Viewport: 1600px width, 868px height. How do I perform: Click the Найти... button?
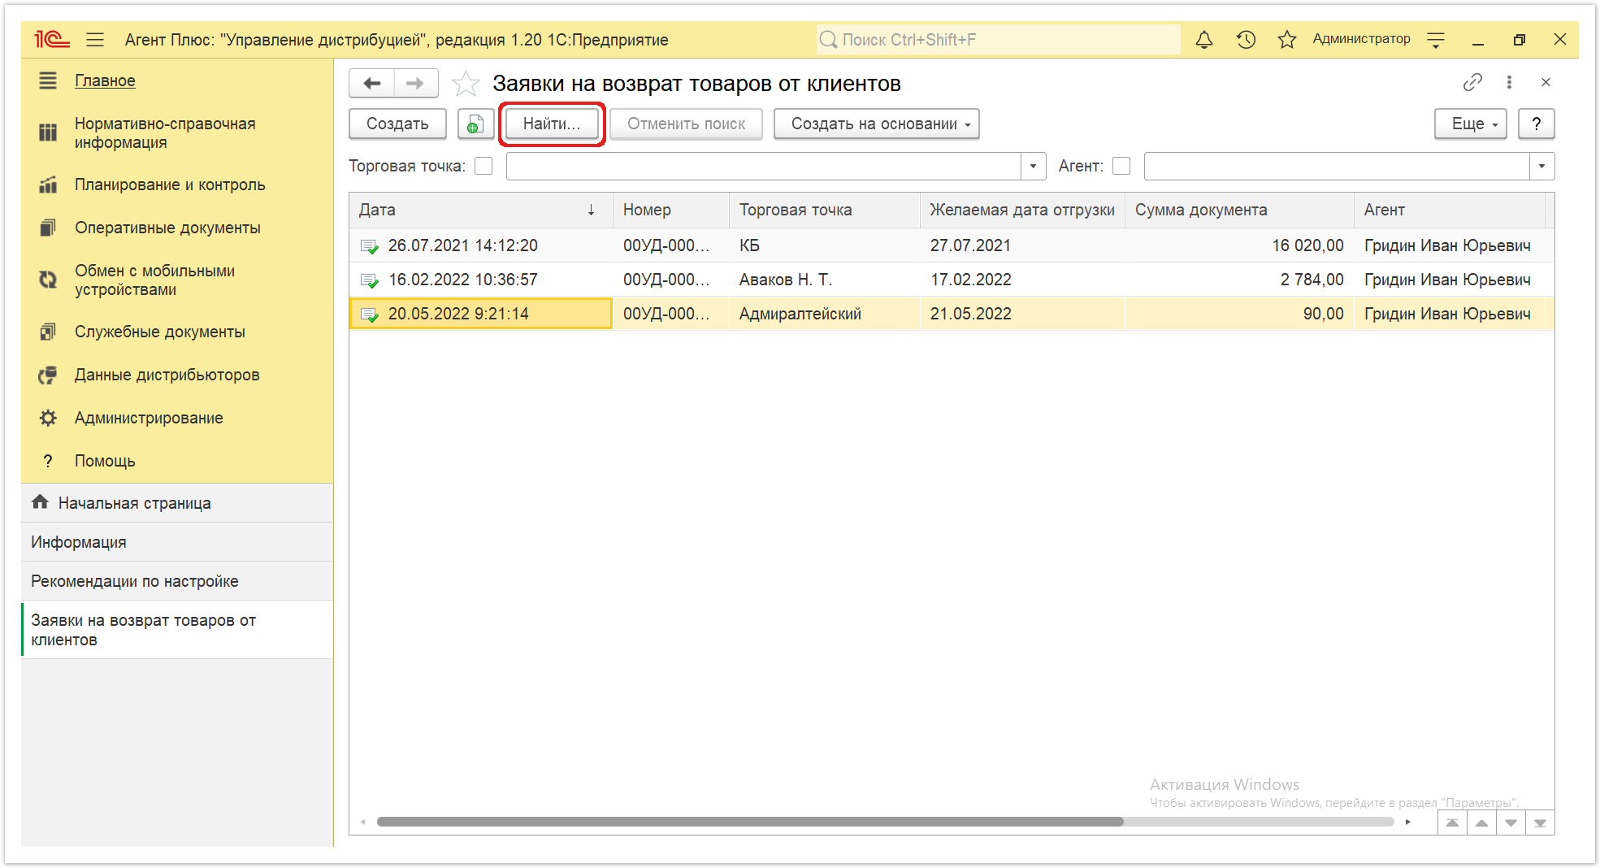click(x=552, y=124)
